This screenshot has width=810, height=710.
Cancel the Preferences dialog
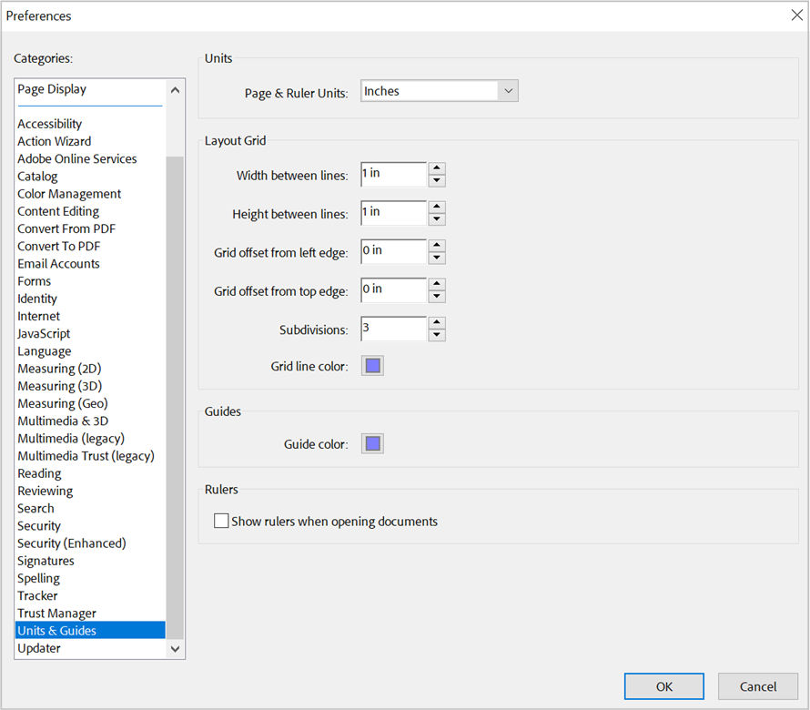[x=757, y=686]
